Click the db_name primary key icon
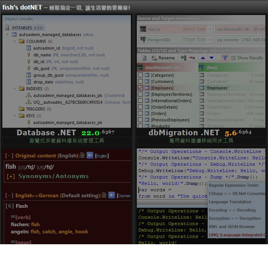 coord(28,55)
